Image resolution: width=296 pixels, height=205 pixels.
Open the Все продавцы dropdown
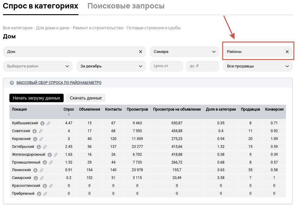(x=258, y=66)
